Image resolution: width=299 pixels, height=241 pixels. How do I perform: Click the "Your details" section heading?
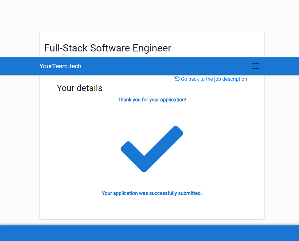tap(79, 88)
